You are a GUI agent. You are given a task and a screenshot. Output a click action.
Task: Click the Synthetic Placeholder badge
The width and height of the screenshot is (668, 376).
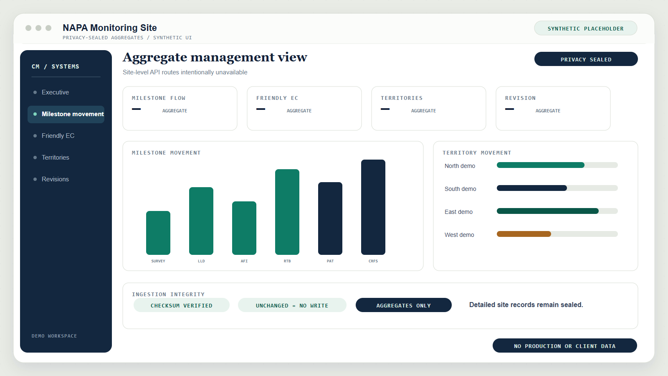(585, 28)
